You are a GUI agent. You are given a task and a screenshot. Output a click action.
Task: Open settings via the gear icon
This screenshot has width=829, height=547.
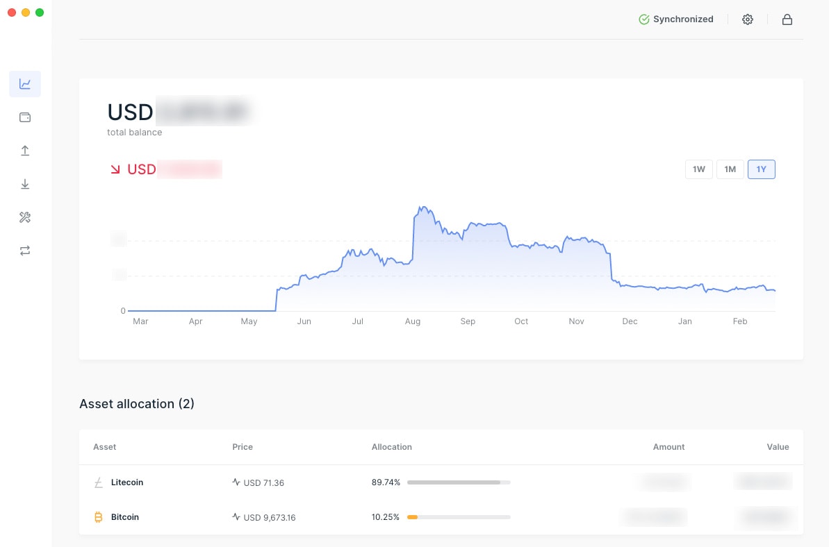pyautogui.click(x=748, y=19)
